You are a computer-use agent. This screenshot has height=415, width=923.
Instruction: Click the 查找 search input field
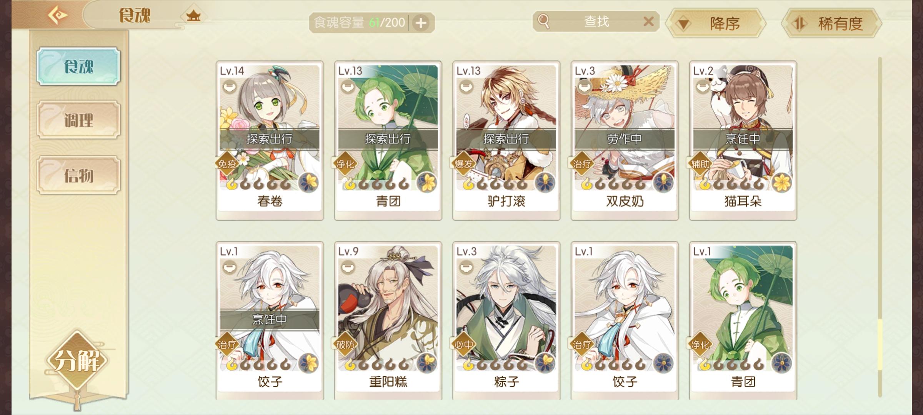(x=596, y=21)
